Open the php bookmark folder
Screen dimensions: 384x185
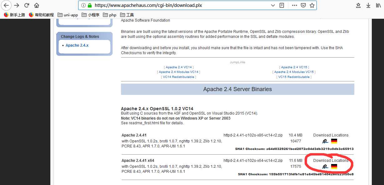[109, 15]
